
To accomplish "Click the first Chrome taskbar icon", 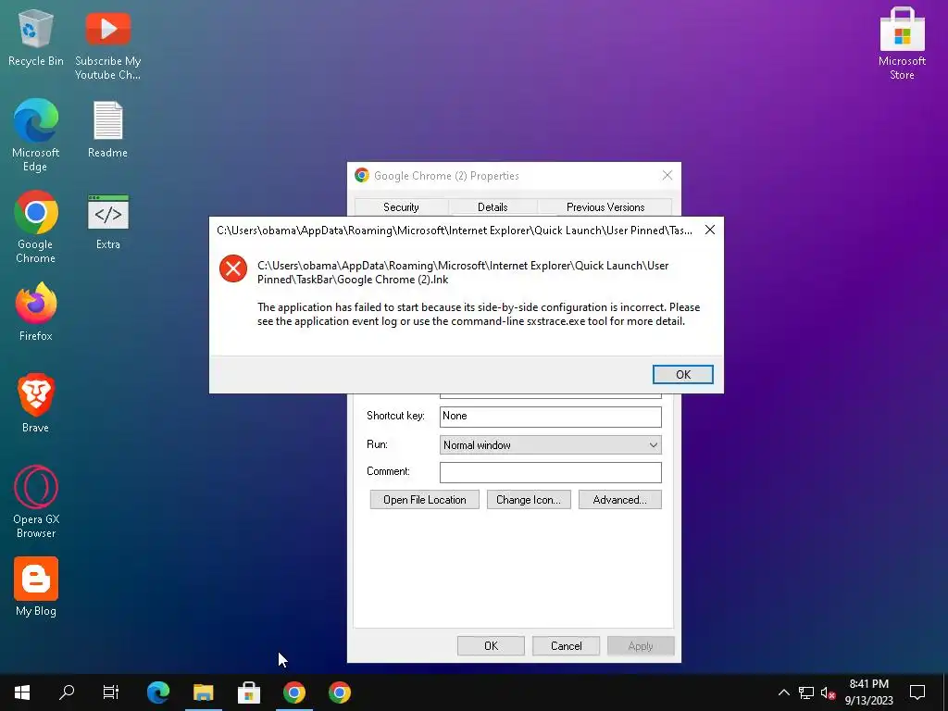I will (x=294, y=692).
